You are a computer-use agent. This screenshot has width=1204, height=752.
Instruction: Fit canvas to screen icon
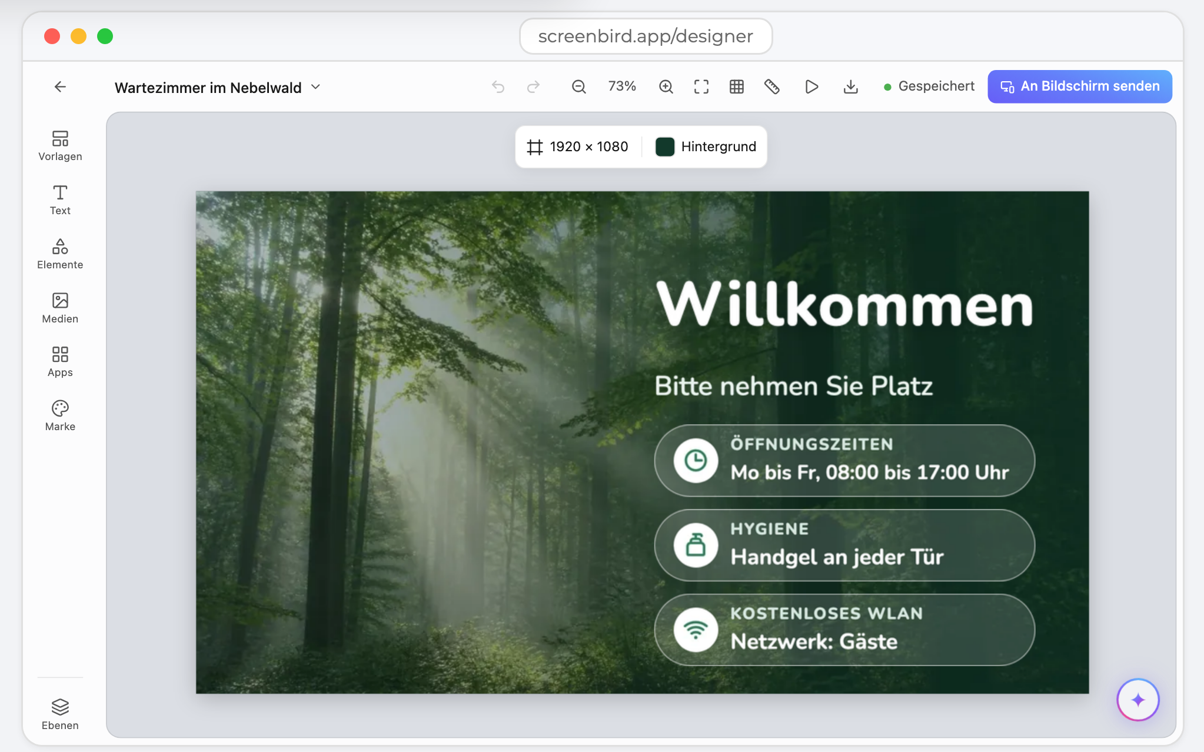click(701, 87)
